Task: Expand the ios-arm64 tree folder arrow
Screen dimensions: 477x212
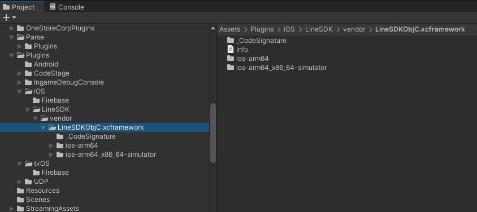Action: 51,145
